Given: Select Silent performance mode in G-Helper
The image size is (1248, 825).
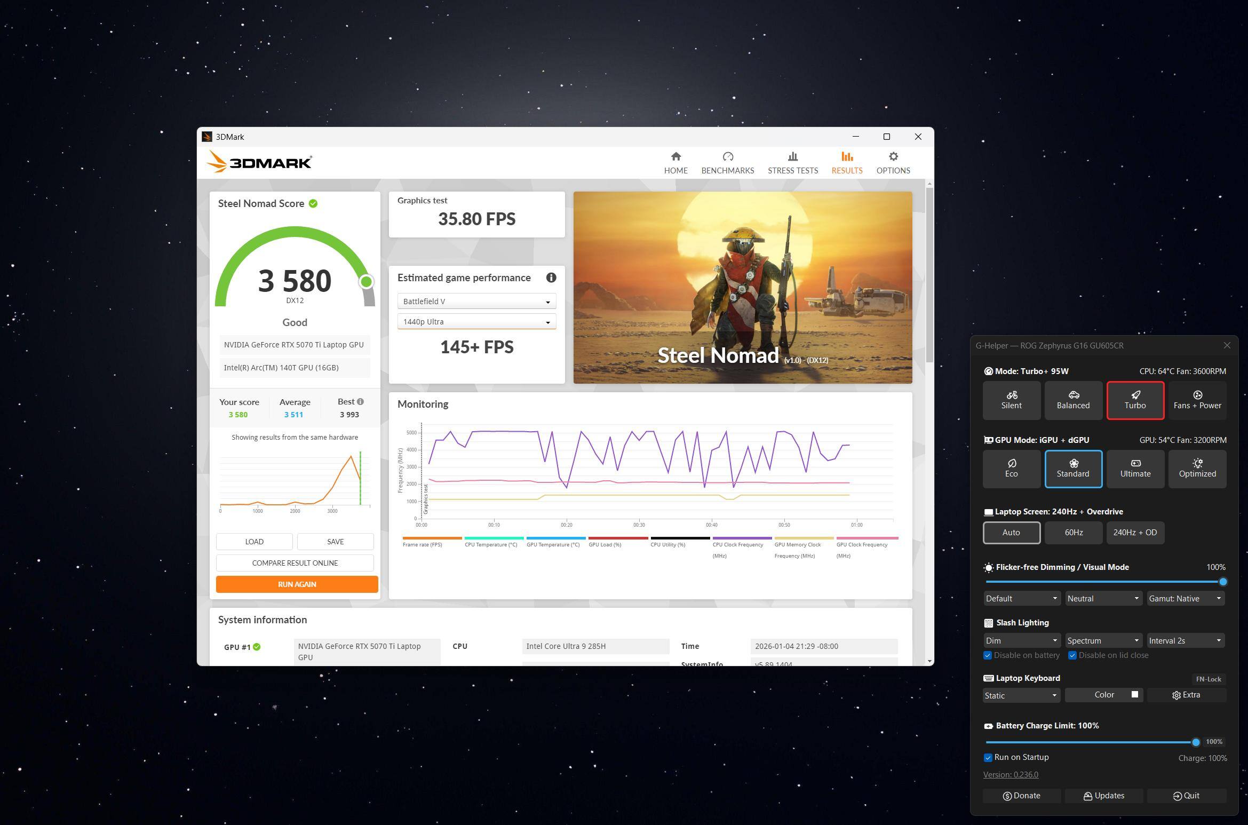Looking at the screenshot, I should (x=1011, y=400).
